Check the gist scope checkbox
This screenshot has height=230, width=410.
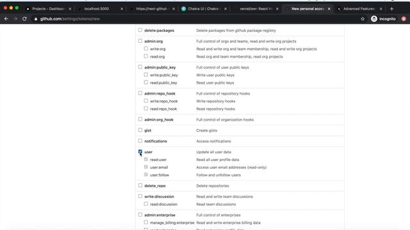point(140,130)
